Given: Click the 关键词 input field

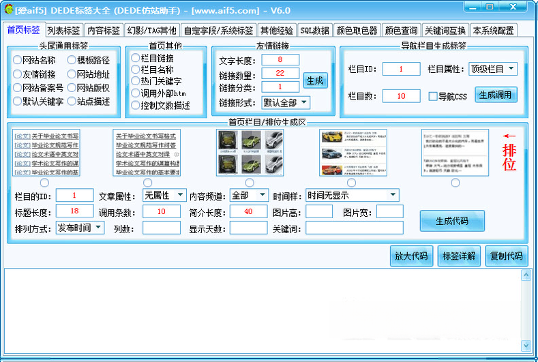Looking at the screenshot, I should coord(355,228).
